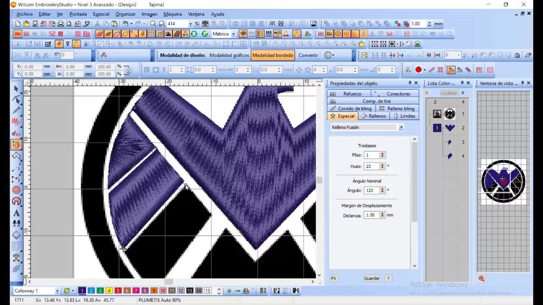This screenshot has height=305, width=543.
Task: Switch to the Límites tab
Action: pos(405,116)
